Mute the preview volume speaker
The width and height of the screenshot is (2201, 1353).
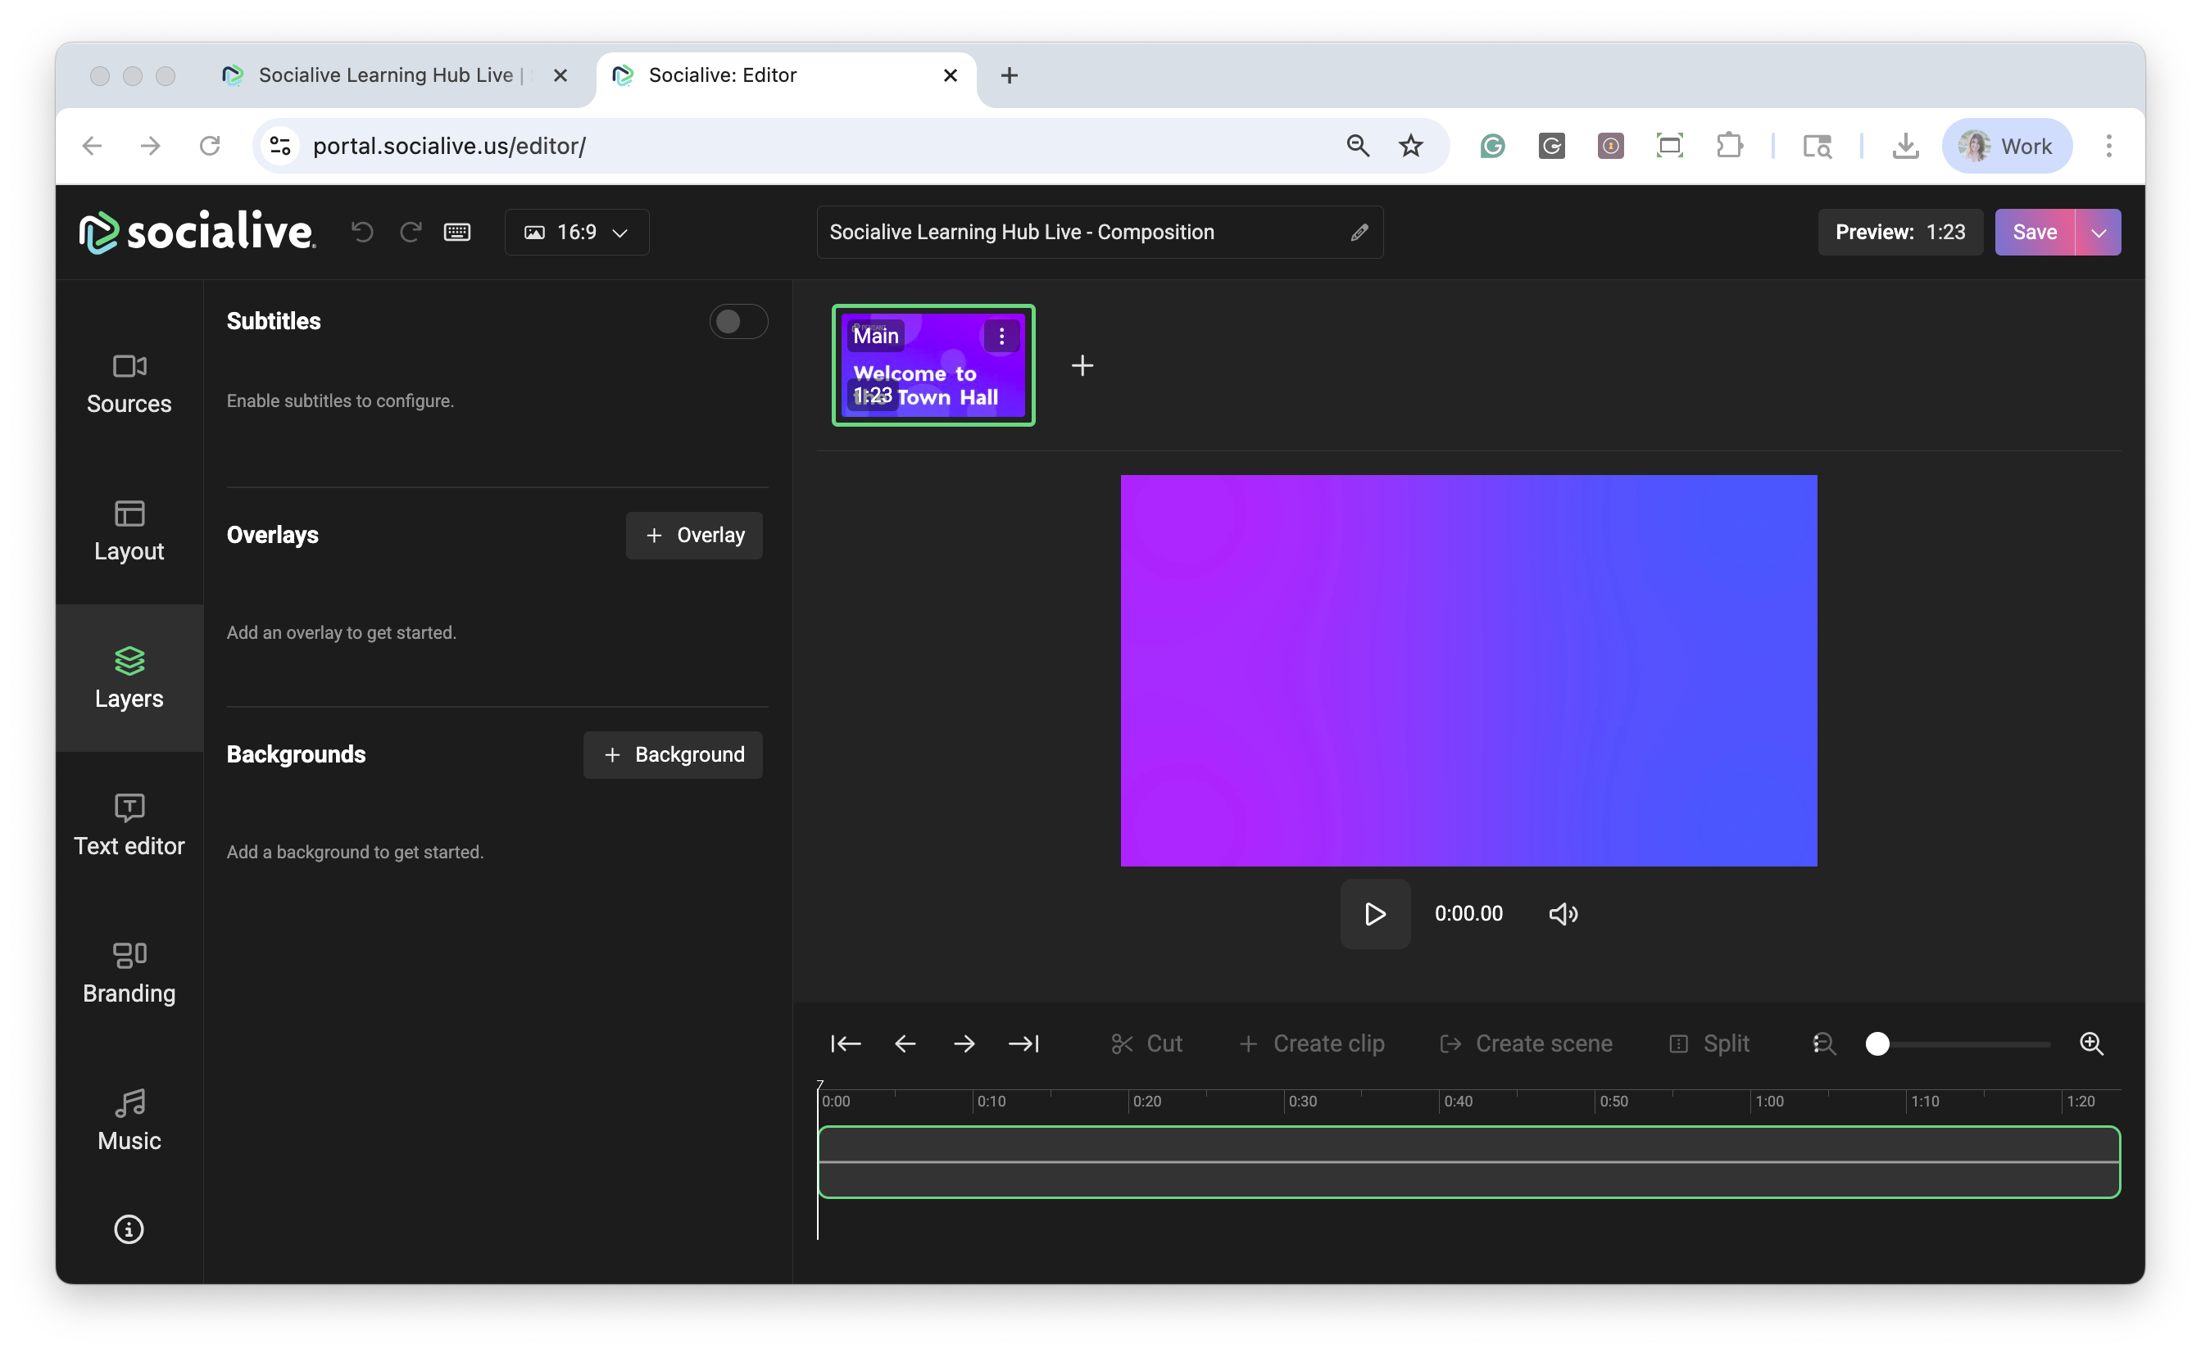point(1563,914)
